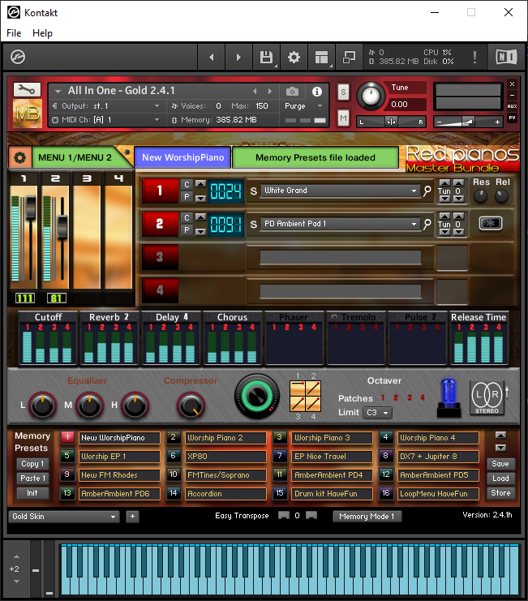Toggle the PV button in header
The width and height of the screenshot is (528, 601).
(x=512, y=118)
